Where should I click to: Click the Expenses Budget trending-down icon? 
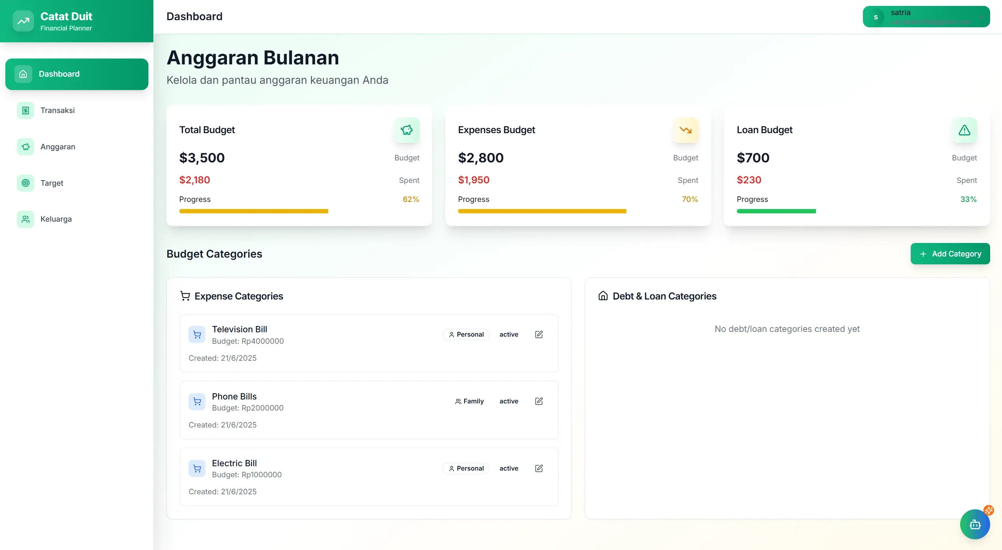(686, 130)
